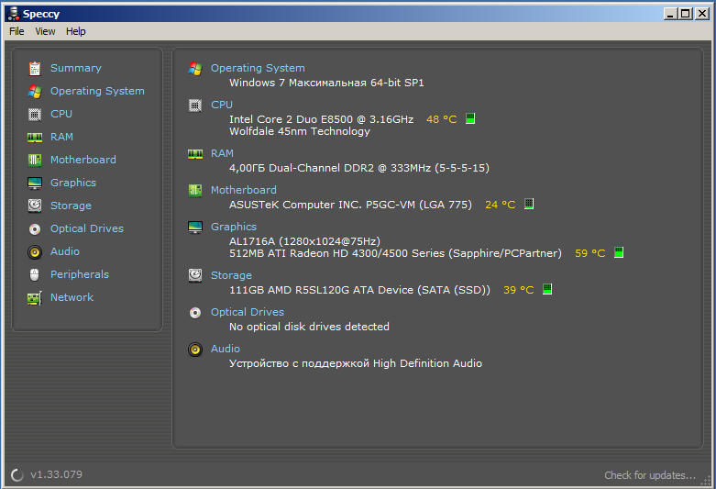
Task: Open the File menu
Action: point(17,31)
